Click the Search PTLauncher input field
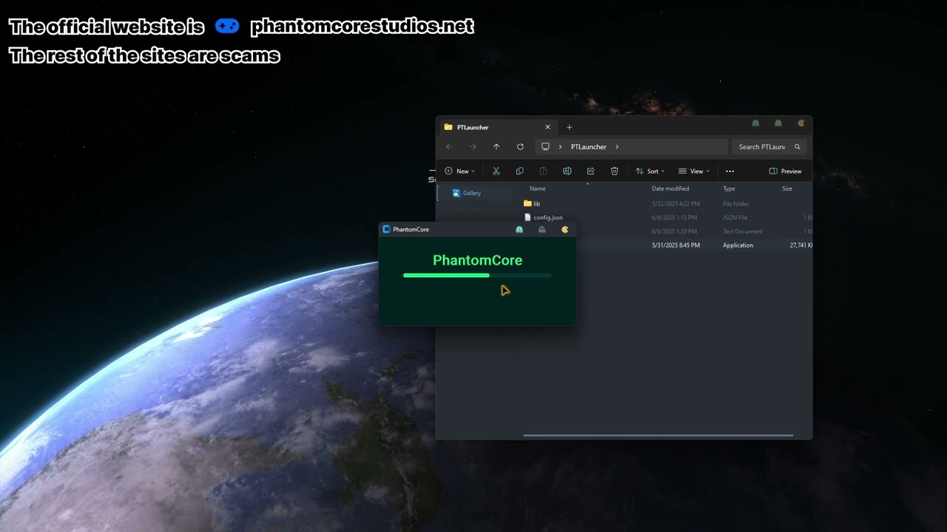Viewport: 947px width, 532px height. click(761, 147)
